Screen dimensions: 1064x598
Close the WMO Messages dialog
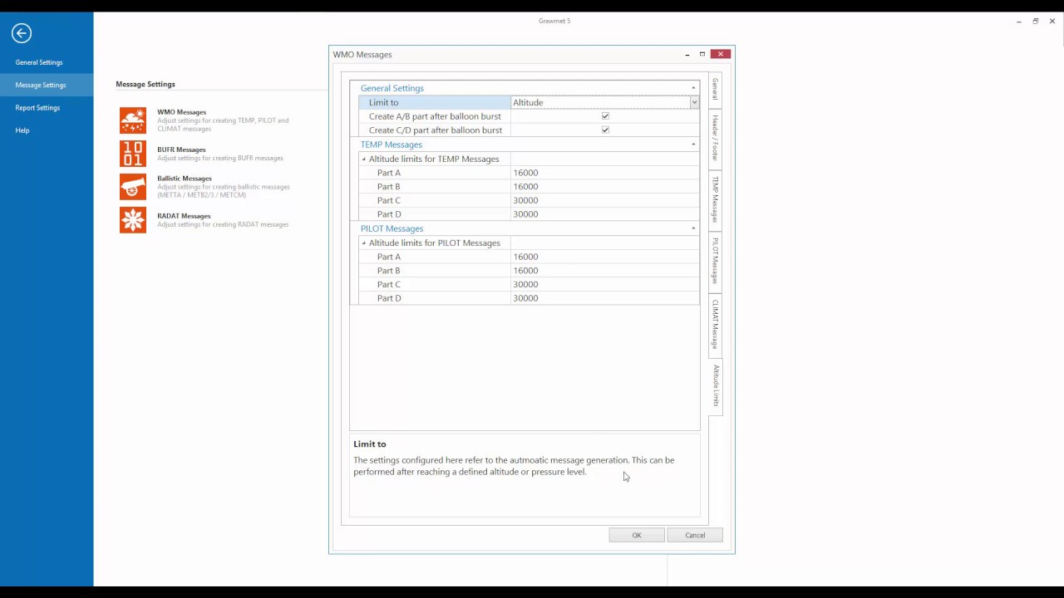[721, 54]
